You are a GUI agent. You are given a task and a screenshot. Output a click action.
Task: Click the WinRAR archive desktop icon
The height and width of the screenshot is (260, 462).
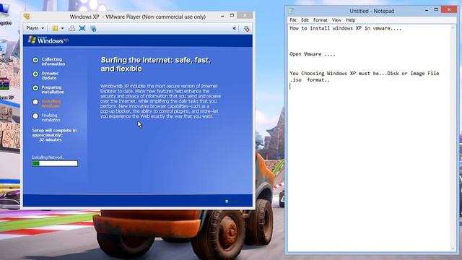coord(5,84)
